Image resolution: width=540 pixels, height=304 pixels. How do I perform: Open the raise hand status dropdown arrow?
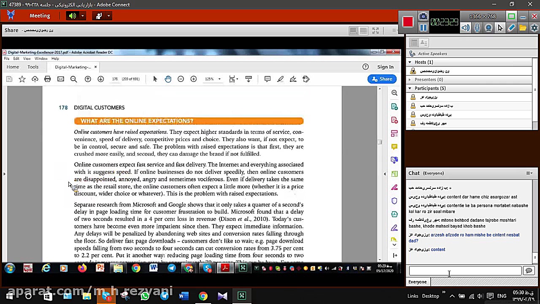pyautogui.click(x=108, y=16)
